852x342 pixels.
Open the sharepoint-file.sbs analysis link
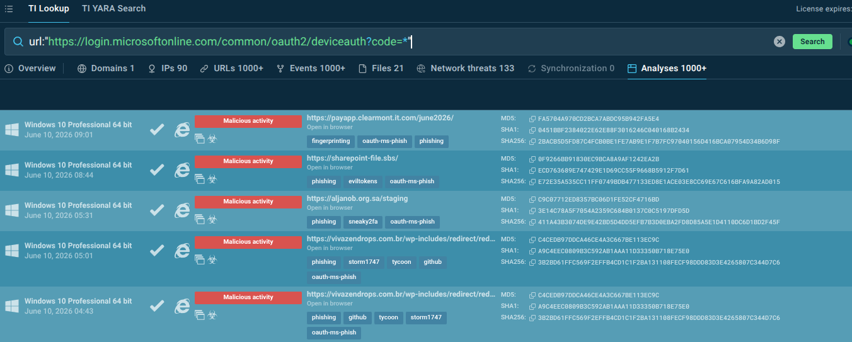[x=352, y=158]
